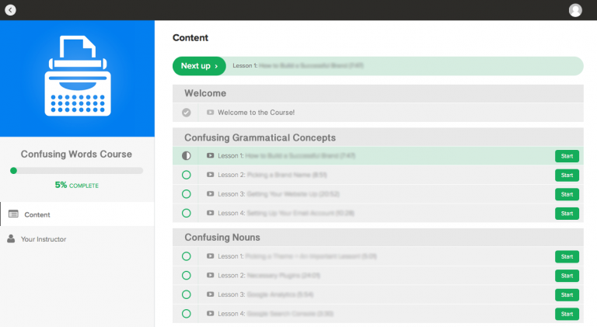Screen dimensions: 597x327
Task: Open the user profile avatar
Action: tap(575, 10)
